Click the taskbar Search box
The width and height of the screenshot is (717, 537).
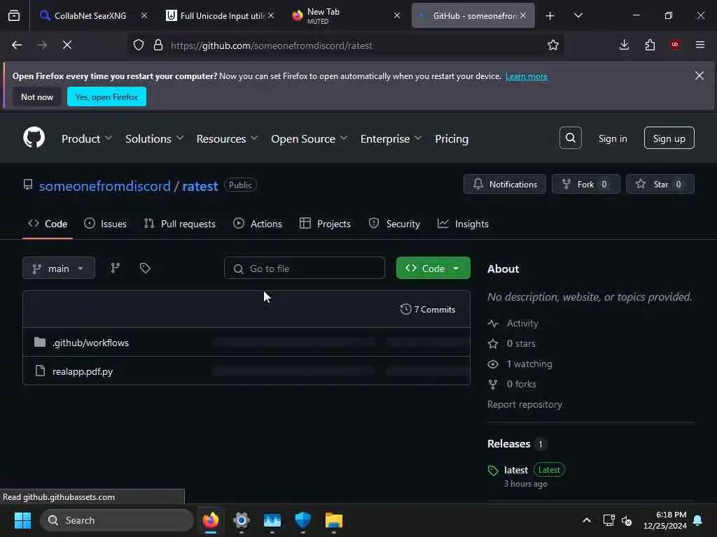tap(117, 520)
